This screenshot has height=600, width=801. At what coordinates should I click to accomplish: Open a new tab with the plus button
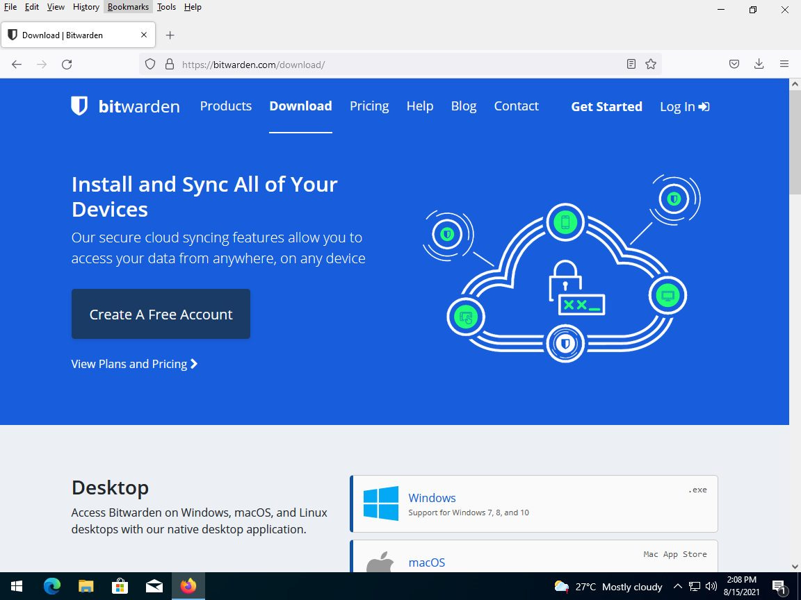170,35
